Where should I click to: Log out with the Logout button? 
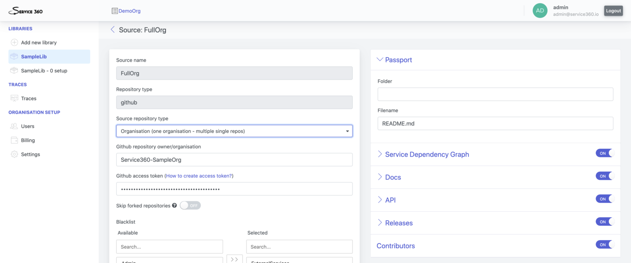click(613, 11)
